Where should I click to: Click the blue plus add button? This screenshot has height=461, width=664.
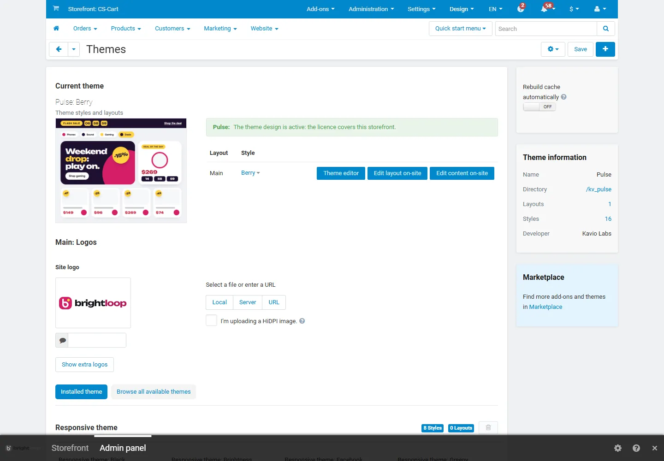pos(605,49)
